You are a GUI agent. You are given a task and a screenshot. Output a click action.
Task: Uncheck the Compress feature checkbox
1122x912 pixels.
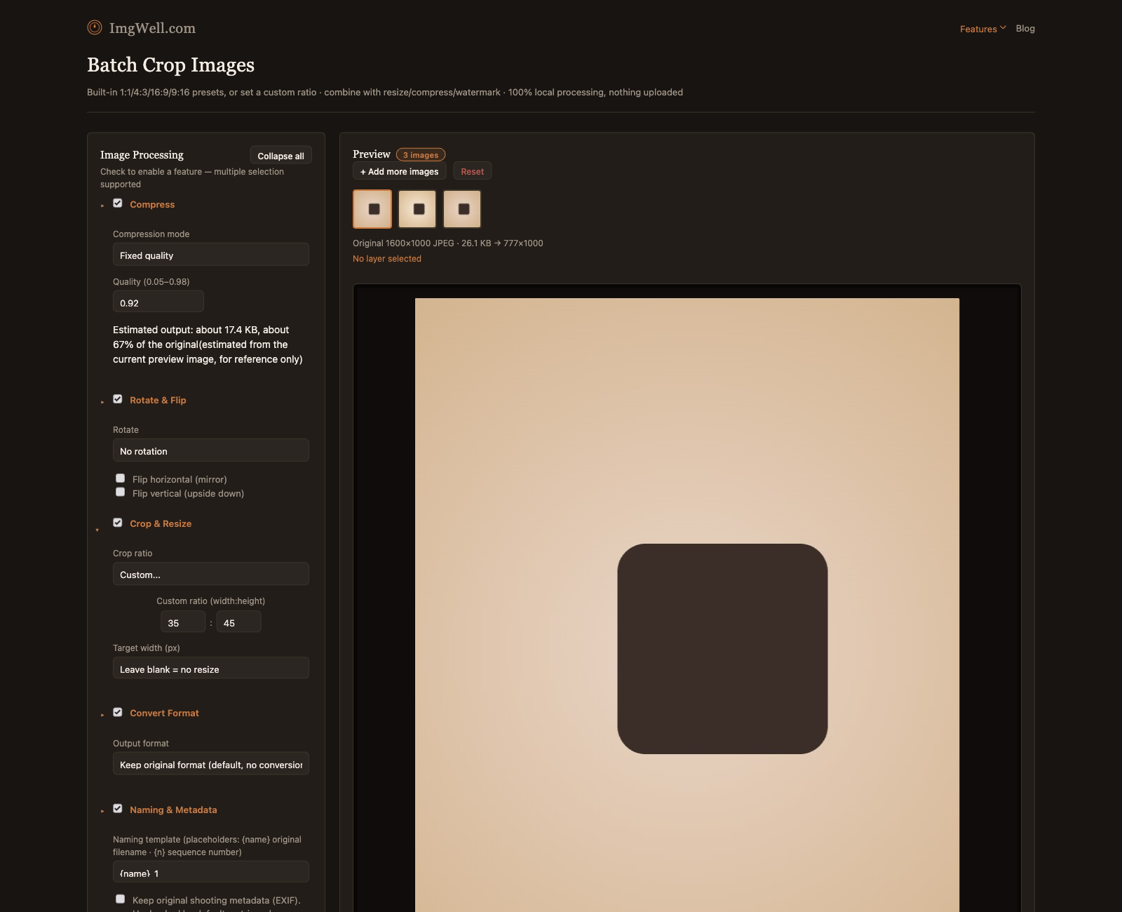click(118, 203)
